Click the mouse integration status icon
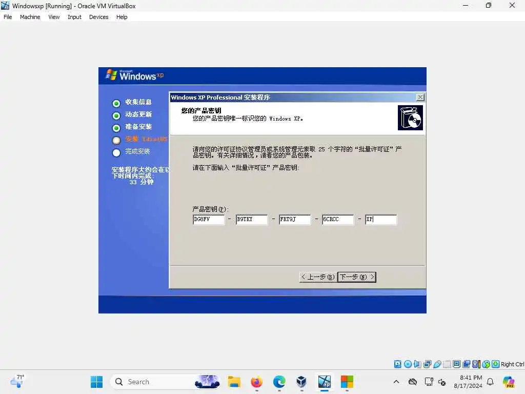Viewport: 525px width, 394px height. 486,364
